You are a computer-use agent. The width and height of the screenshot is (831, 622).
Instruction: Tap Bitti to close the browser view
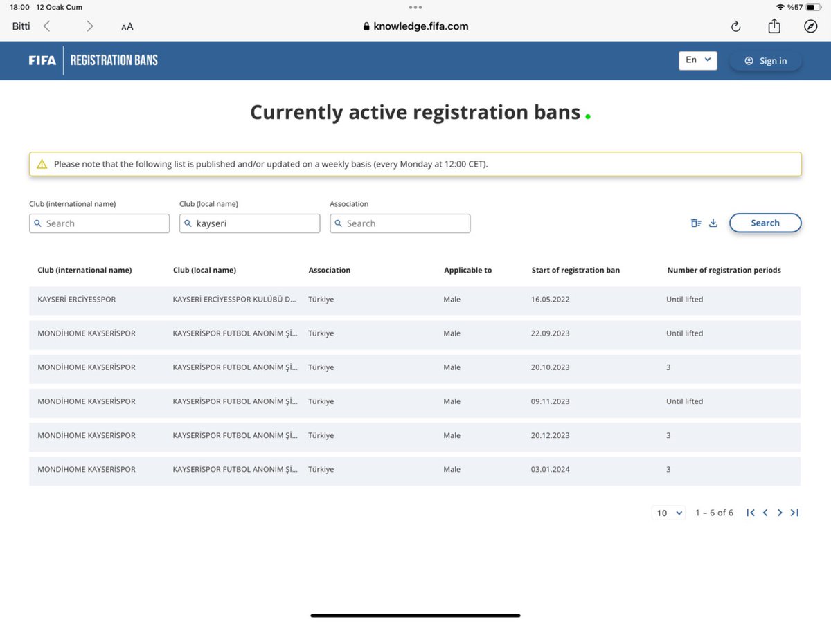[x=21, y=26]
